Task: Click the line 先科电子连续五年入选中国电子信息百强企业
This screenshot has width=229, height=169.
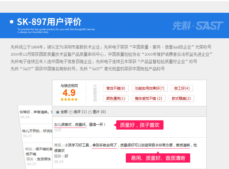Action: (x=104, y=61)
